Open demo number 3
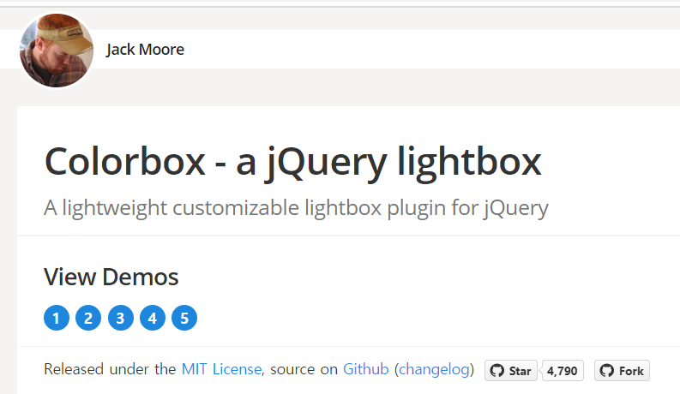Image resolution: width=680 pixels, height=394 pixels. [x=121, y=318]
